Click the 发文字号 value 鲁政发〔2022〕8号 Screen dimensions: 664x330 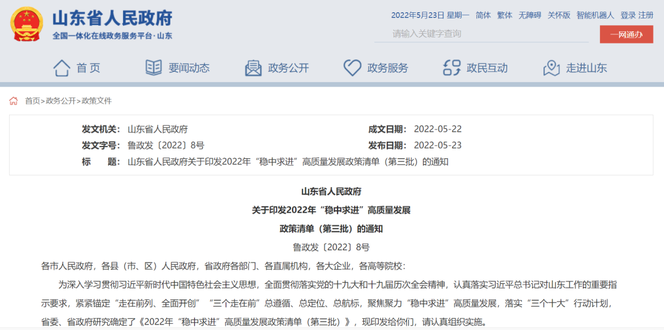pyautogui.click(x=166, y=145)
